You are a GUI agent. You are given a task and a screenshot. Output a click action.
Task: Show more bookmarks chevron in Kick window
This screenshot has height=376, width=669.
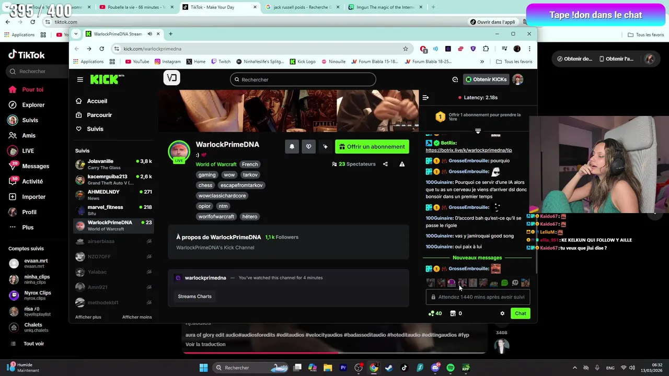(x=482, y=62)
